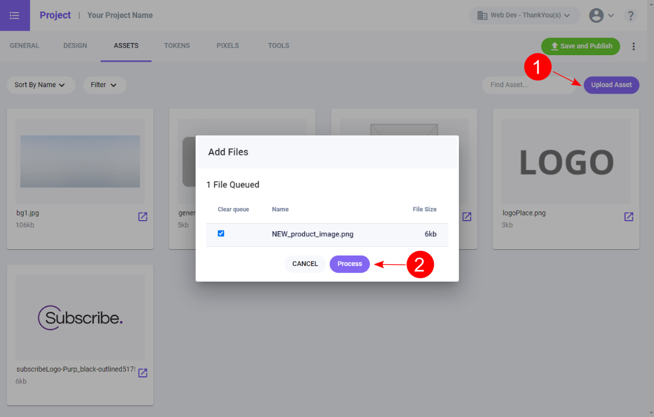Switch to the GENERAL tab
This screenshot has width=654, height=417.
(x=24, y=46)
